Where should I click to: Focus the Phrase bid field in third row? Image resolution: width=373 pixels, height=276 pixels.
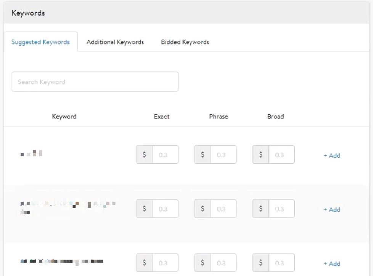pos(223,263)
